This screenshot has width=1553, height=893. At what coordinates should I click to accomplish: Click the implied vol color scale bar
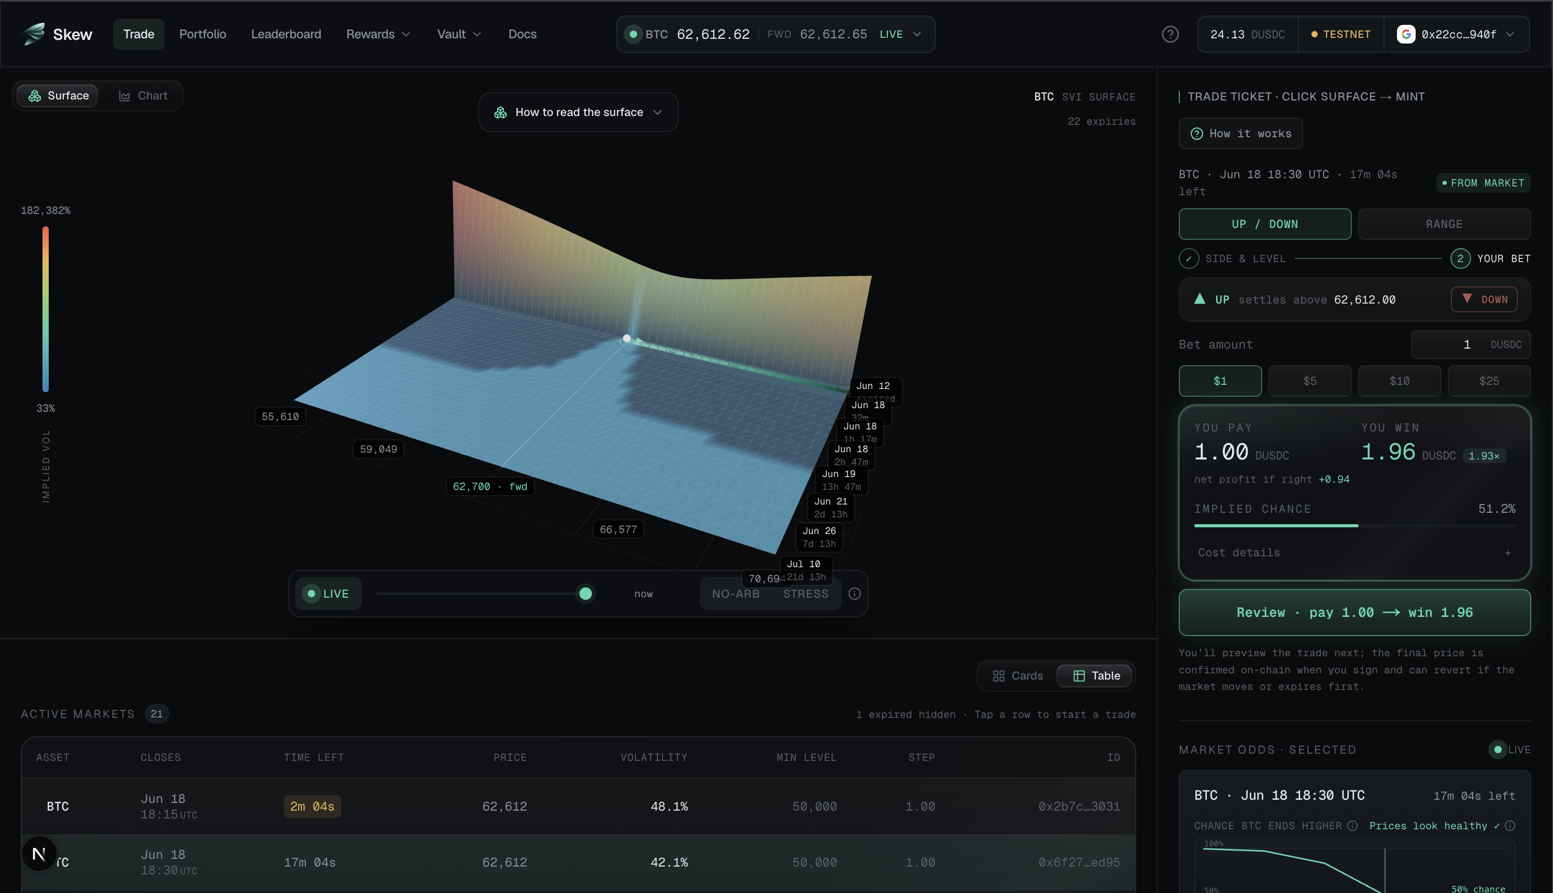pyautogui.click(x=46, y=309)
